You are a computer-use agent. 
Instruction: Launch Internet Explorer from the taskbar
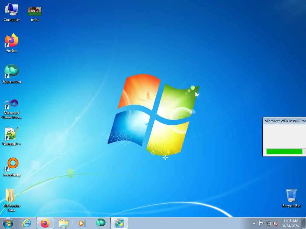(27, 223)
